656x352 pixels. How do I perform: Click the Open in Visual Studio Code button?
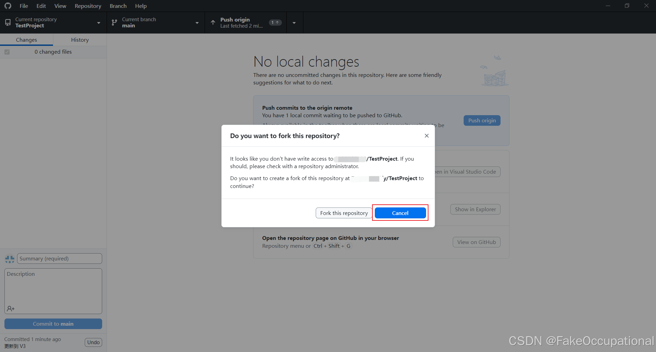point(467,172)
